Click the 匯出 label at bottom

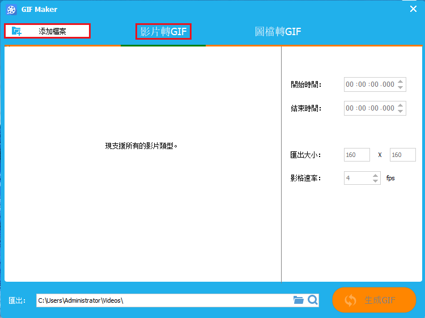17,300
